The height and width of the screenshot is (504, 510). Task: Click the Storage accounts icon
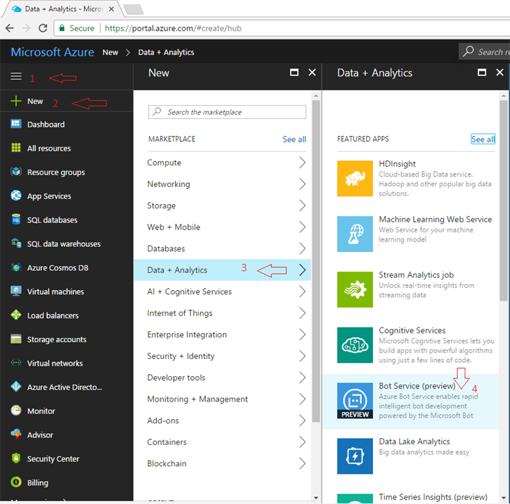click(x=16, y=339)
